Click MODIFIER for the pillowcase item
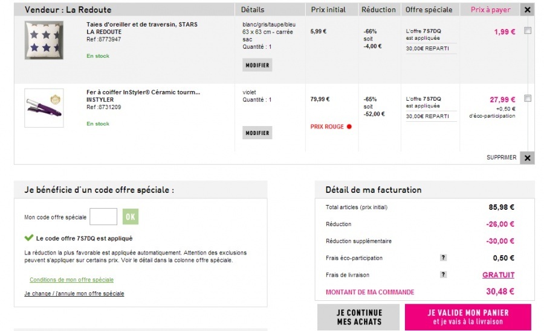Image resolution: width=544 pixels, height=331 pixels. tap(257, 65)
